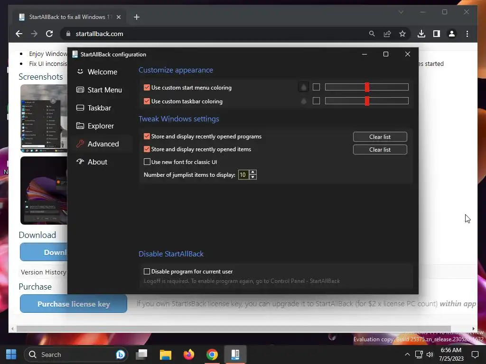486x364 pixels.
Task: Clear list of recently opened items
Action: [x=380, y=149]
